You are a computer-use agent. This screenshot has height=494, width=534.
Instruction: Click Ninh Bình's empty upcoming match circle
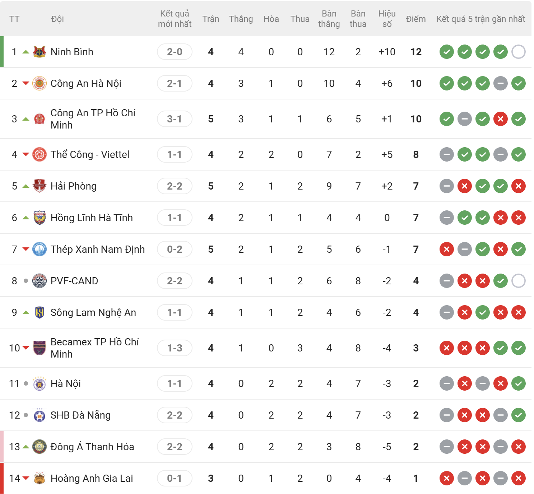coord(519,52)
